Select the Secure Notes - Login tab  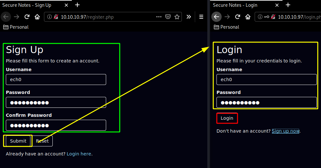[235, 5]
